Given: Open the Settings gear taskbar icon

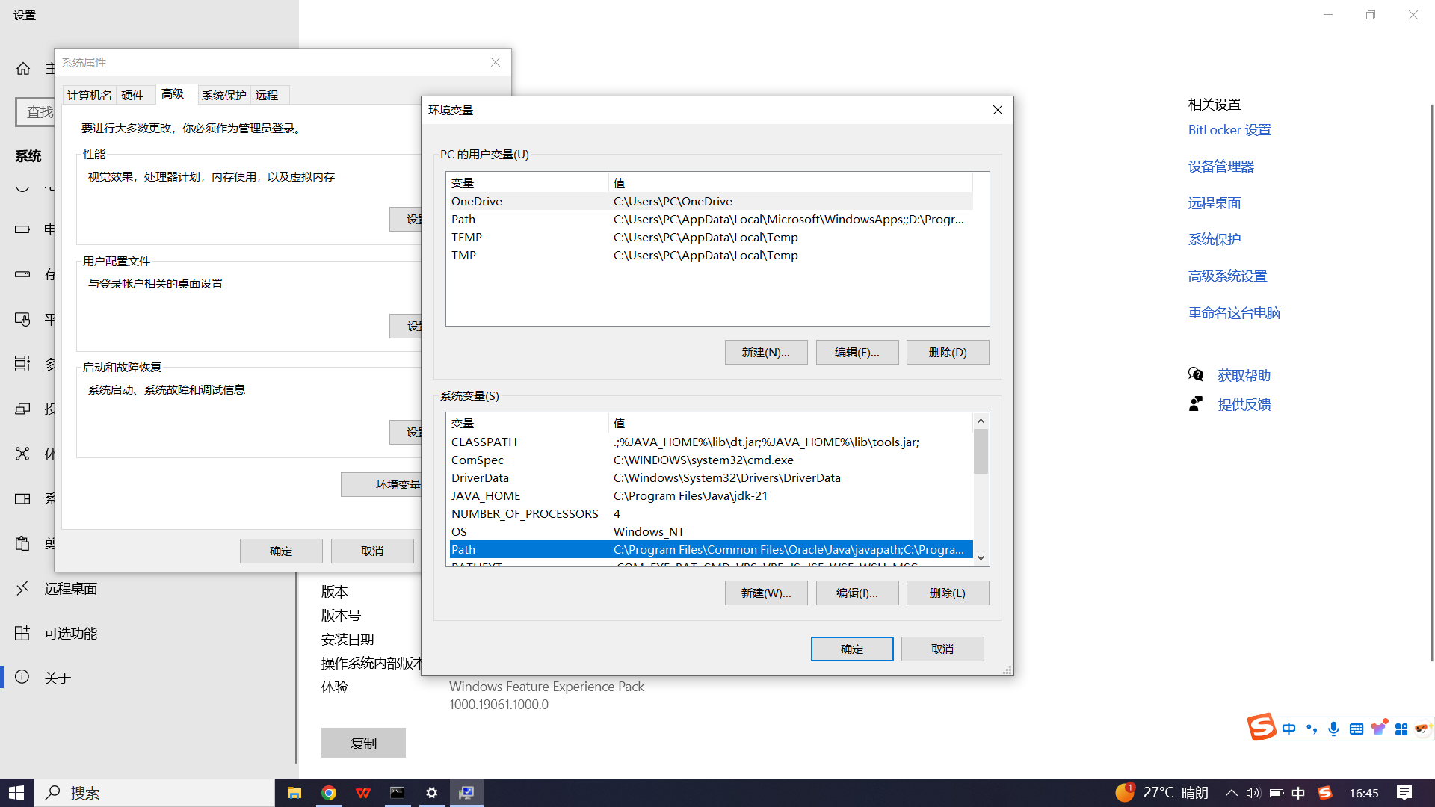Looking at the screenshot, I should coord(432,793).
